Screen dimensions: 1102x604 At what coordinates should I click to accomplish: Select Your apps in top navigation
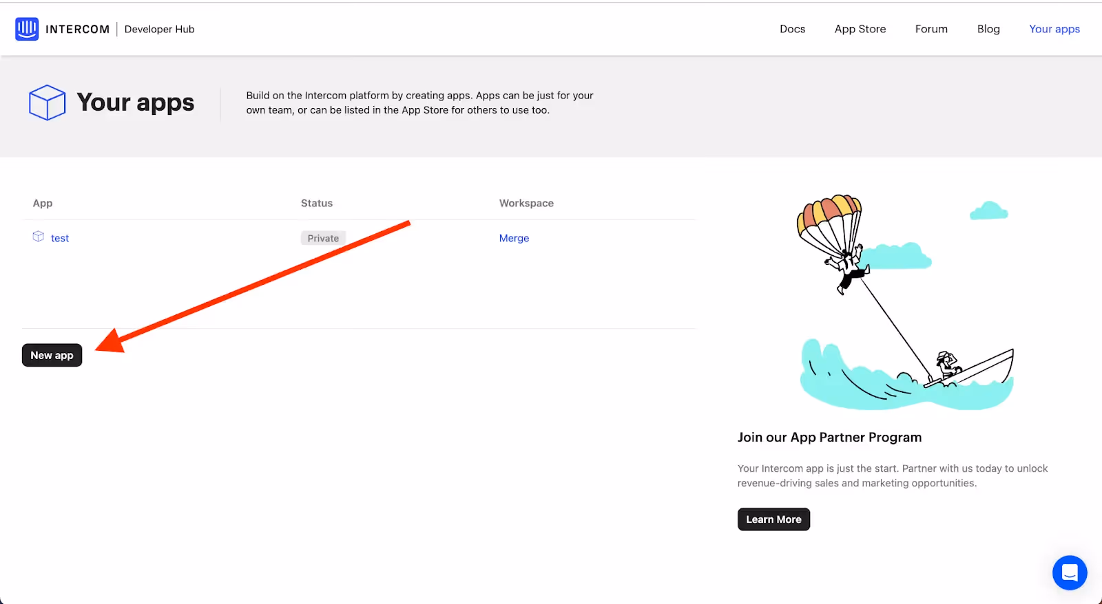[x=1054, y=29]
